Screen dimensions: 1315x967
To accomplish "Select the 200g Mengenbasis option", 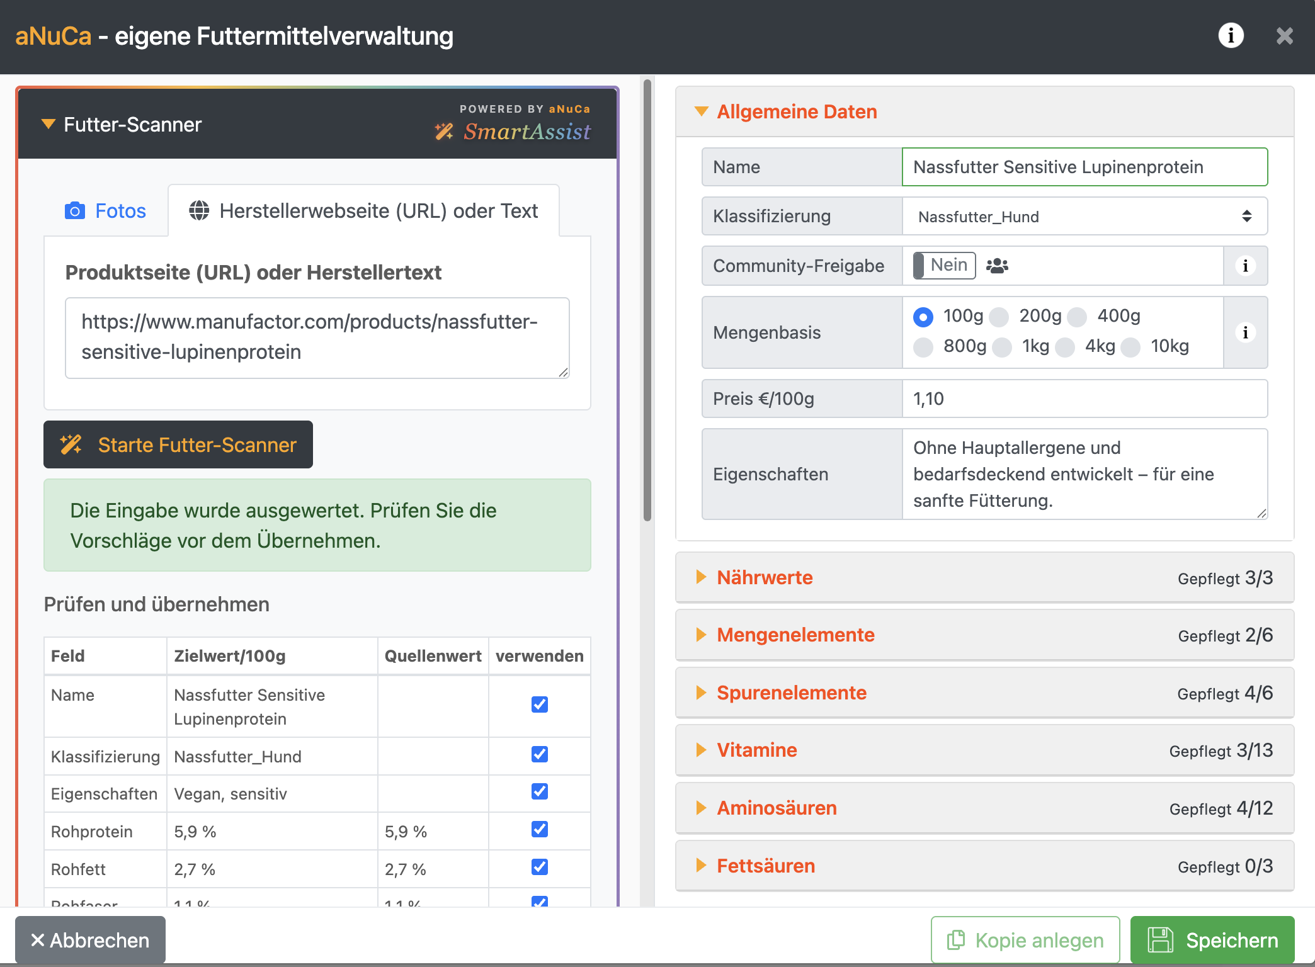I will [999, 317].
